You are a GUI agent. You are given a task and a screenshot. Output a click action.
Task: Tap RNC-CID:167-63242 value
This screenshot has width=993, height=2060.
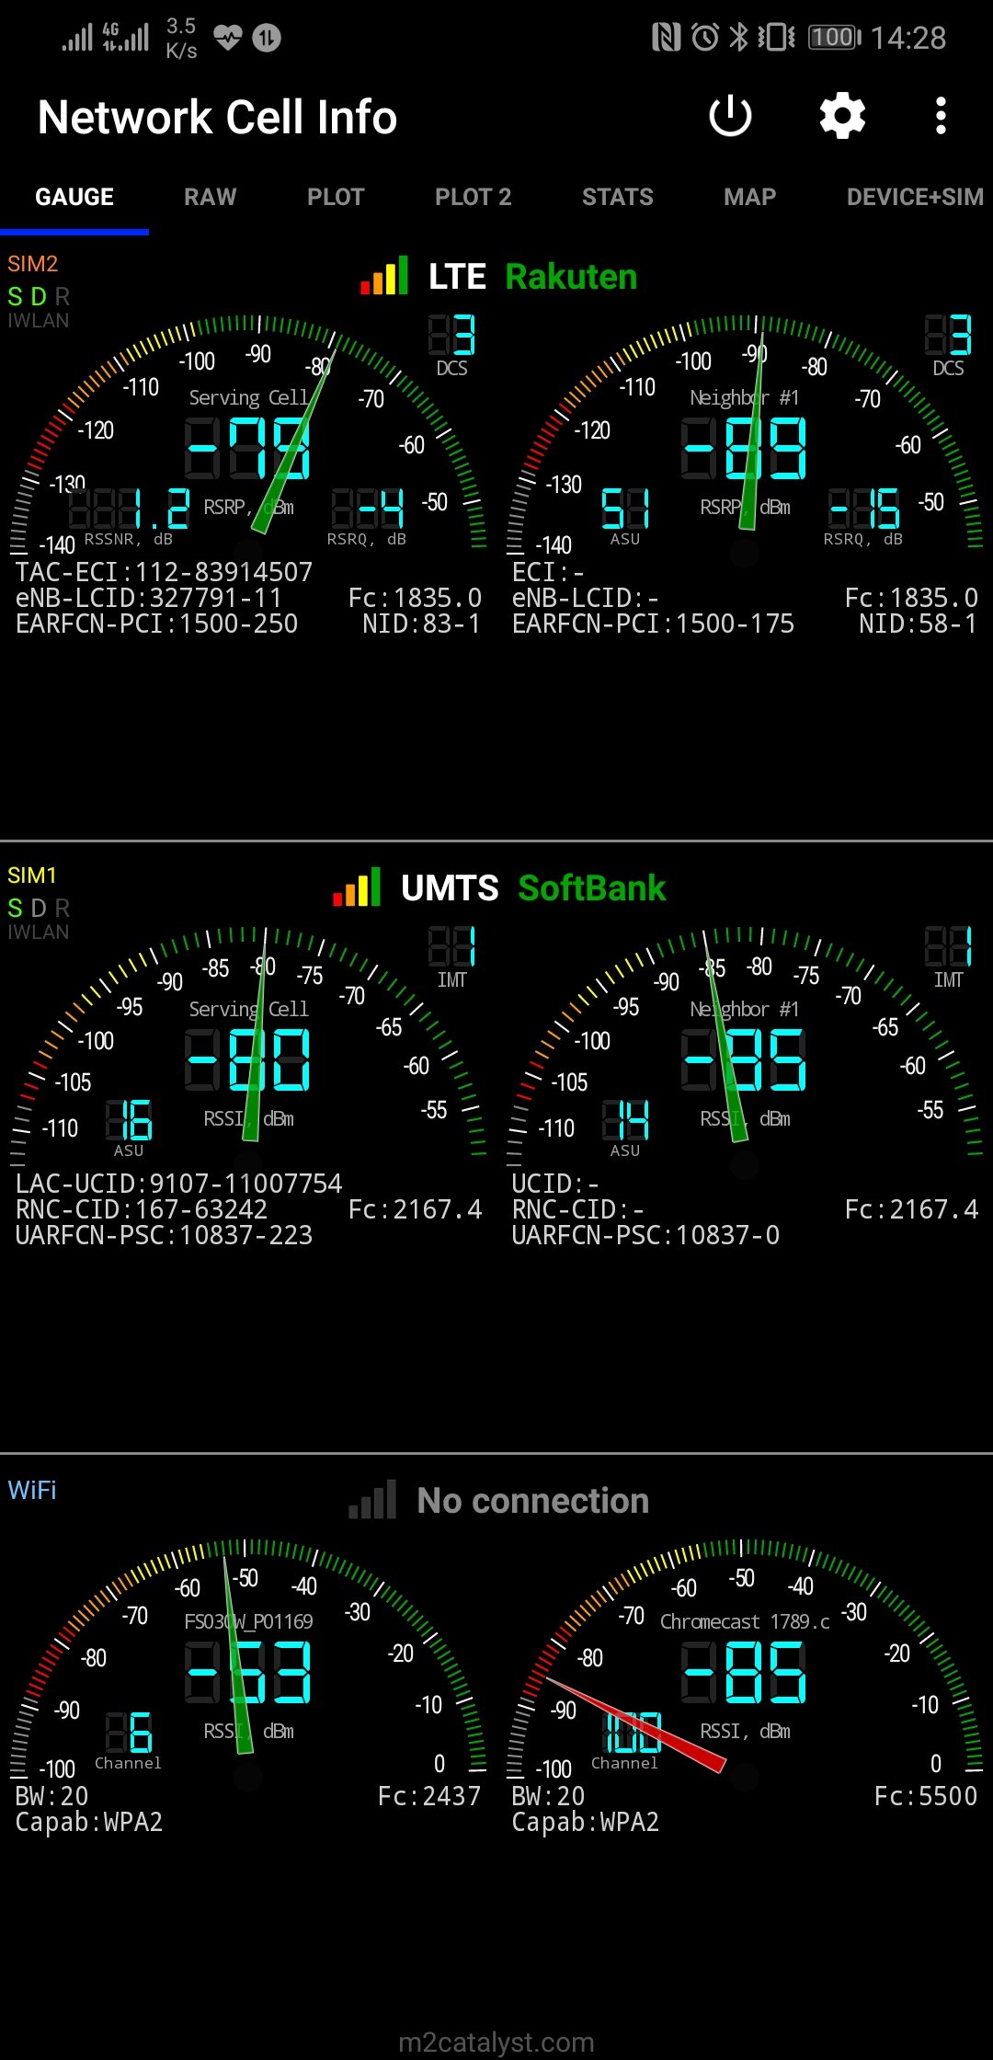(x=142, y=1209)
